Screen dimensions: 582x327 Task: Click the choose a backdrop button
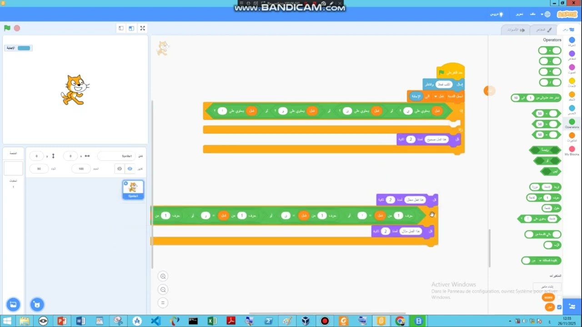[x=13, y=304]
